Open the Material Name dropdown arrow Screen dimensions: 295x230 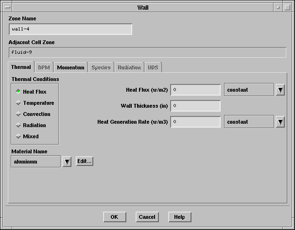tap(67, 162)
